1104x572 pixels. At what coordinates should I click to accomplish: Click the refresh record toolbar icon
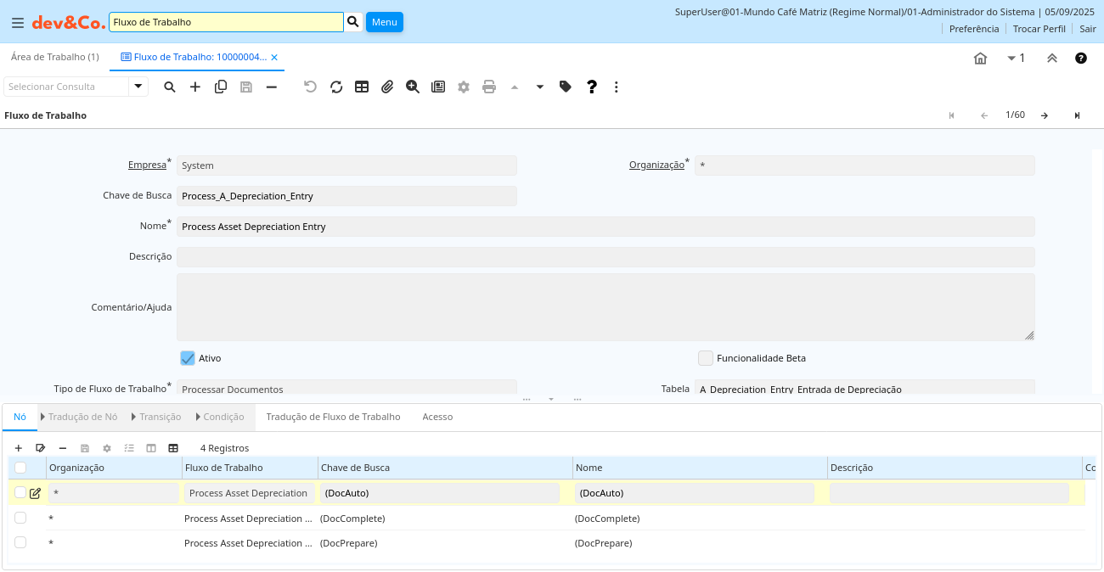pyautogui.click(x=336, y=87)
